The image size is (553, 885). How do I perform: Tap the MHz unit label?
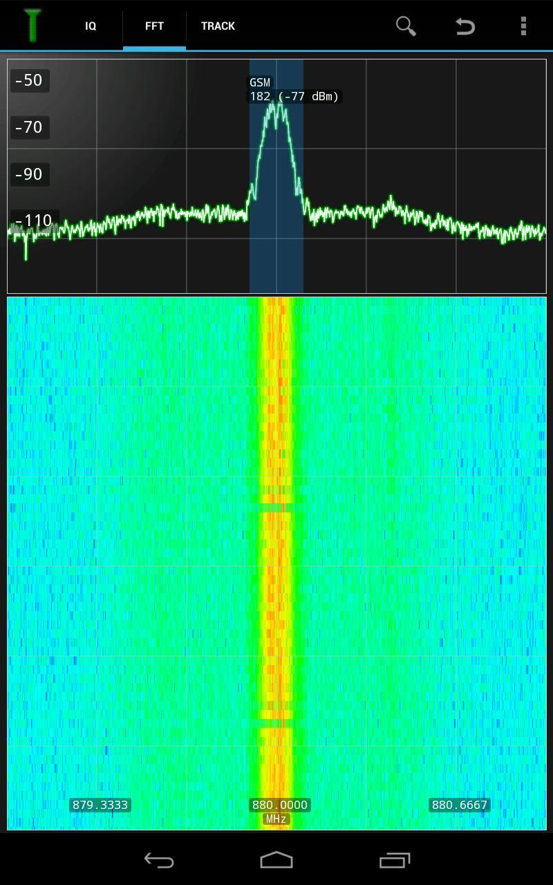276,819
